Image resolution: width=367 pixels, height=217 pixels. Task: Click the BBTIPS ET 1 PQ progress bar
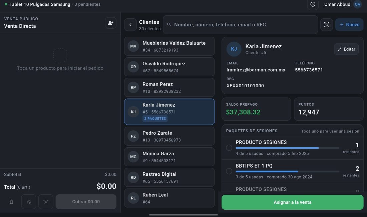tap(287, 171)
